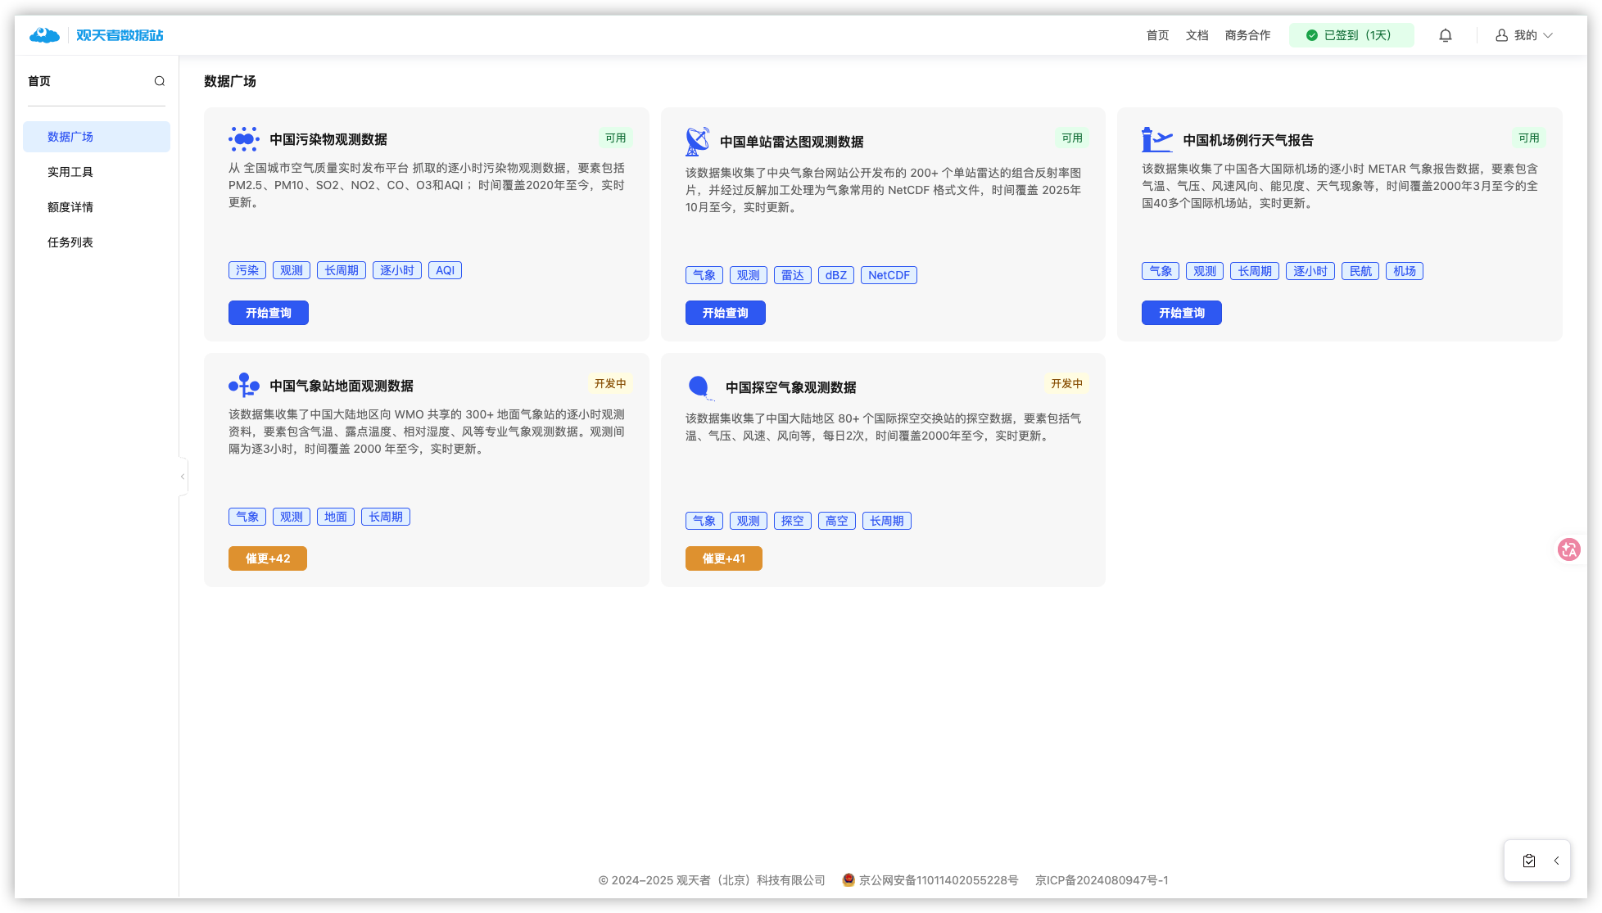Screen dimensions: 1602x913
Task: Click the pollution dots icon on 中国污染物观测数据 card
Action: pyautogui.click(x=242, y=138)
